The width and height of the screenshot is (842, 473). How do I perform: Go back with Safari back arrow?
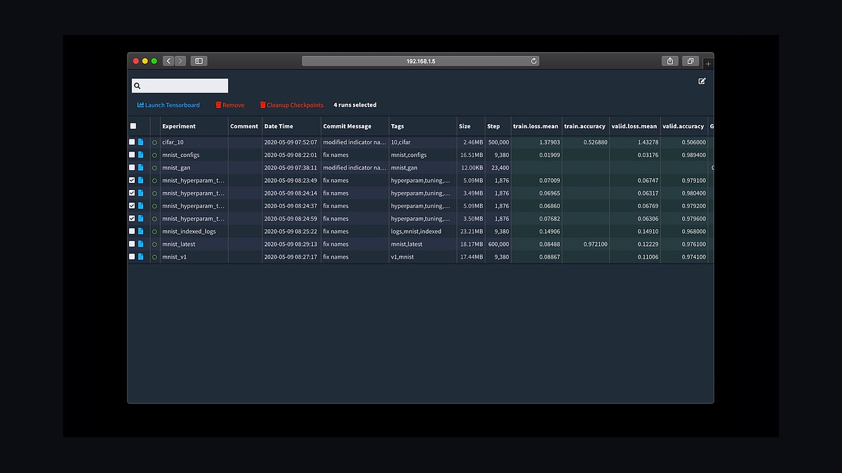(x=168, y=61)
